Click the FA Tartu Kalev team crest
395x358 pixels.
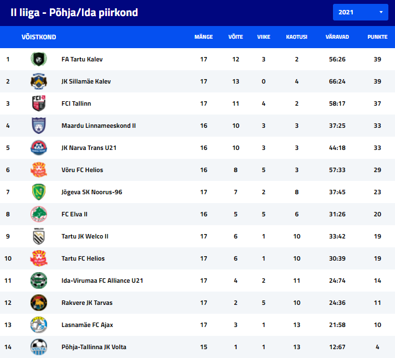click(x=39, y=59)
